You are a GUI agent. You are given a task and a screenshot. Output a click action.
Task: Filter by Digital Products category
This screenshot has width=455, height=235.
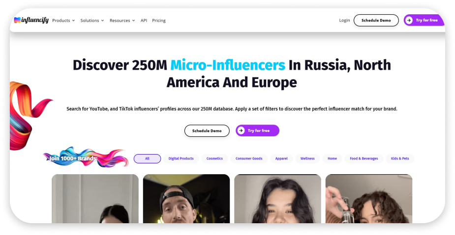pos(181,158)
